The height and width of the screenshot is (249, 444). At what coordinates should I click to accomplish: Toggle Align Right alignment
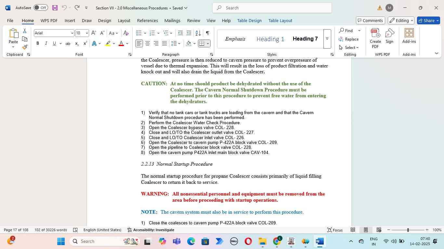point(156,43)
